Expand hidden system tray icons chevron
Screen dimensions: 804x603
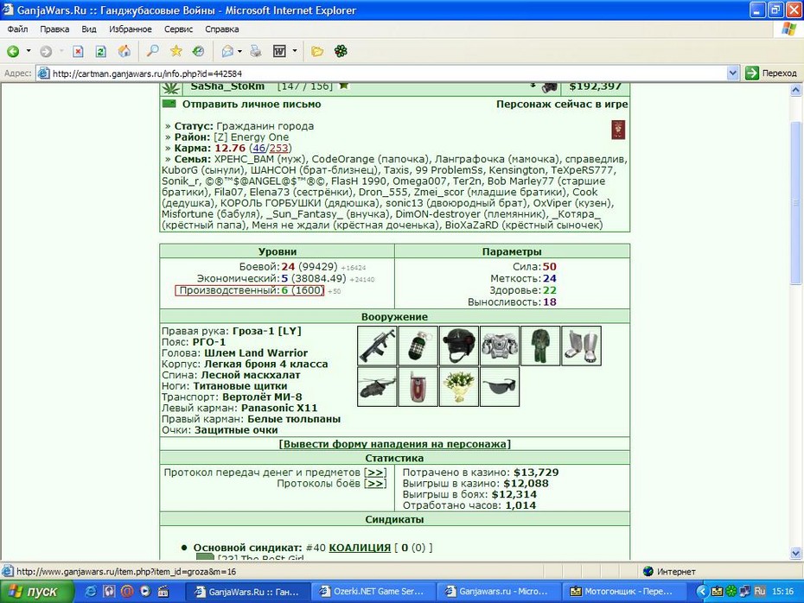coord(701,591)
